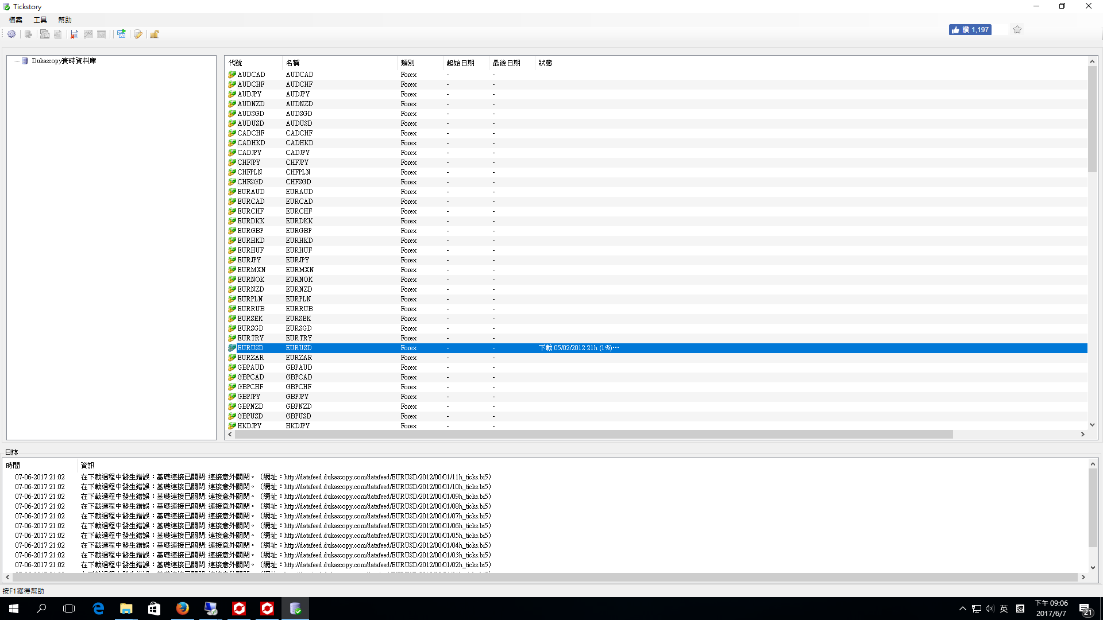Launch Microsoft Edge from the taskbar
The image size is (1103, 620).
pyautogui.click(x=98, y=609)
